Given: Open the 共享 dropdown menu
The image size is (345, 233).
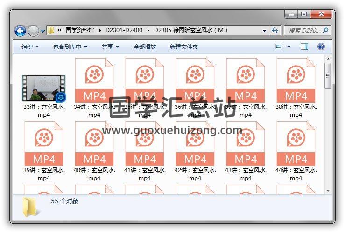Looking at the screenshot, I should click(110, 47).
